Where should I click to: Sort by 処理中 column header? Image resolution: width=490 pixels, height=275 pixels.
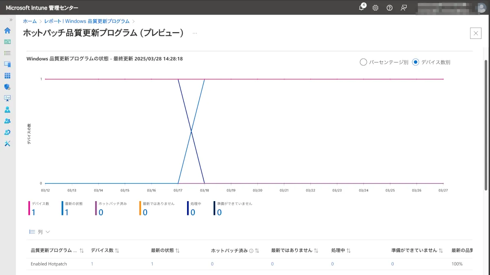point(341,251)
